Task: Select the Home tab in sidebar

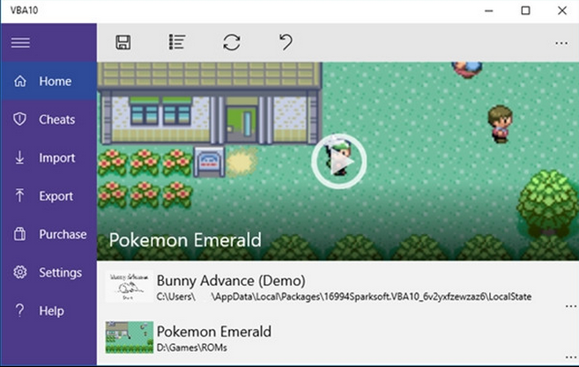Action: (48, 81)
